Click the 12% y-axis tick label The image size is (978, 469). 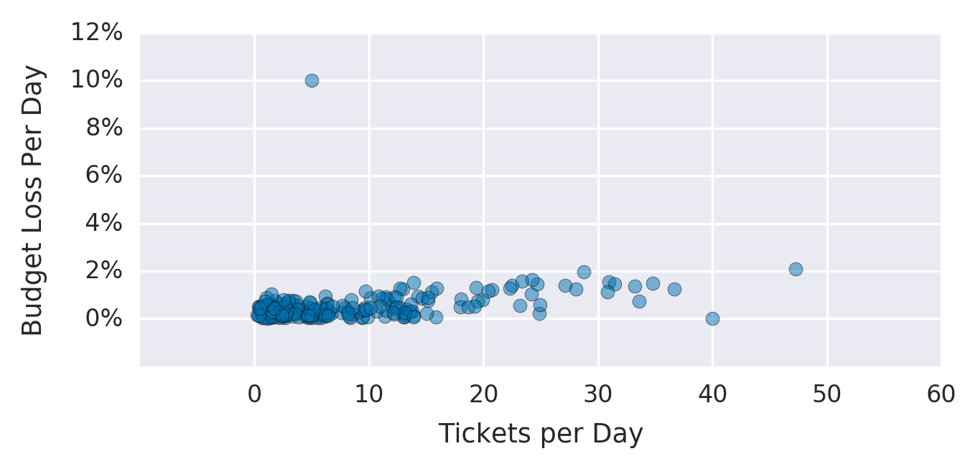[96, 32]
